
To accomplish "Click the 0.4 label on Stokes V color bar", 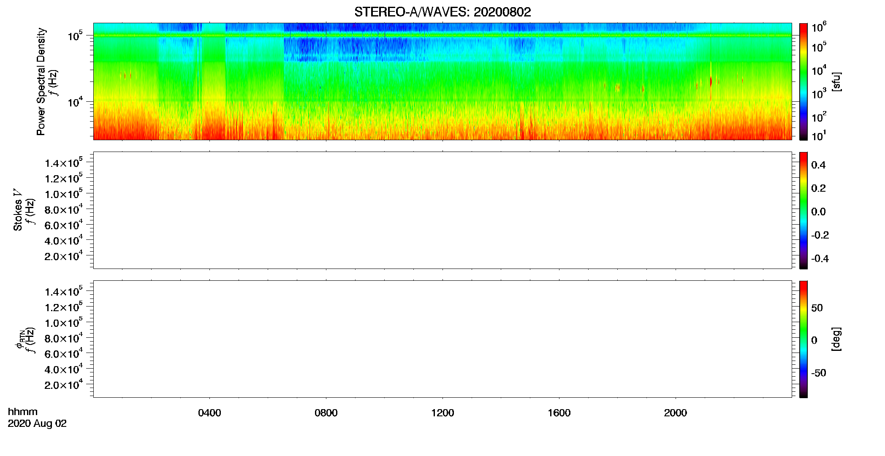I will click(818, 165).
